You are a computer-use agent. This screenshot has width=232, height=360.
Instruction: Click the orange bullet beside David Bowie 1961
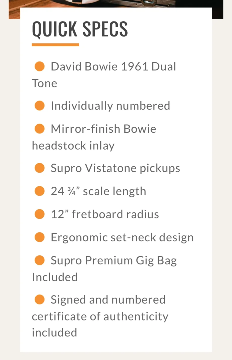tap(39, 66)
